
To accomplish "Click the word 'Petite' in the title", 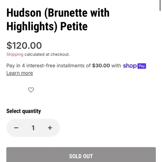I will click(x=74, y=26).
